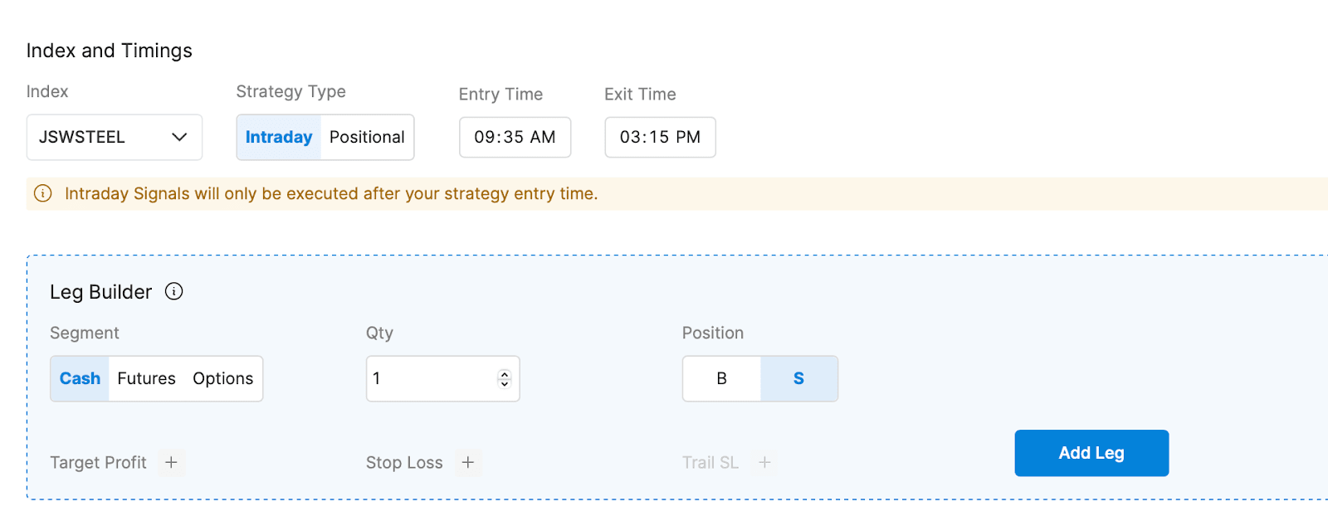Viewport: 1328px width, 516px height.
Task: Click the Exit Time 03:15 PM field
Action: pos(660,137)
